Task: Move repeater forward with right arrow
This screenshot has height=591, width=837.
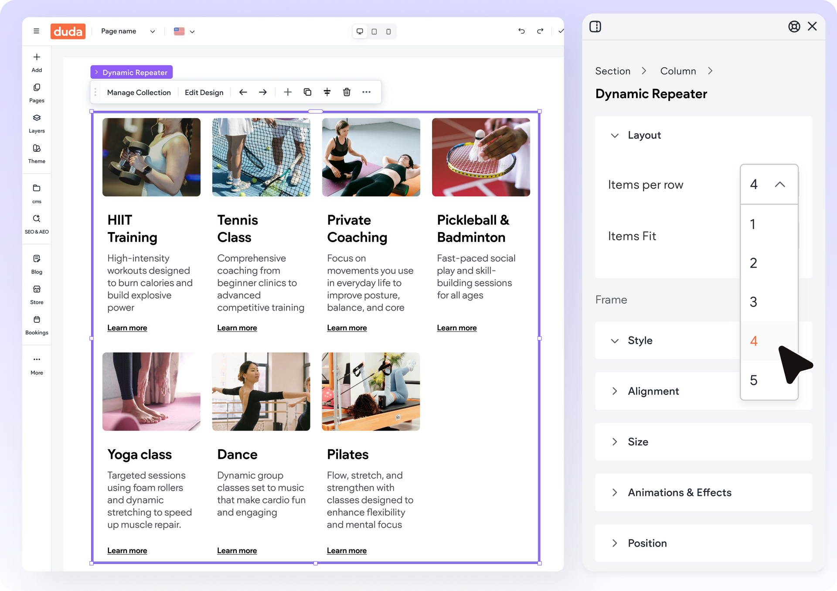Action: (263, 92)
